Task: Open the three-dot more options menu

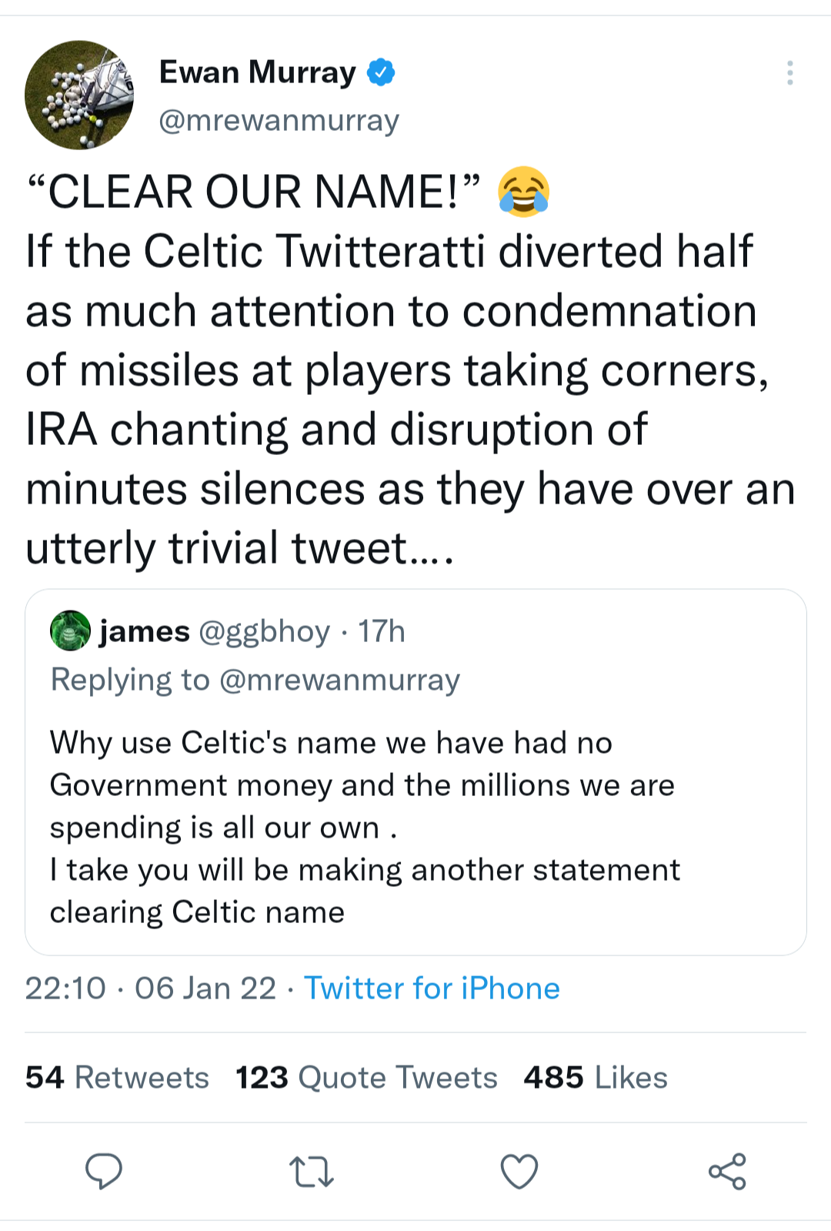Action: [789, 72]
